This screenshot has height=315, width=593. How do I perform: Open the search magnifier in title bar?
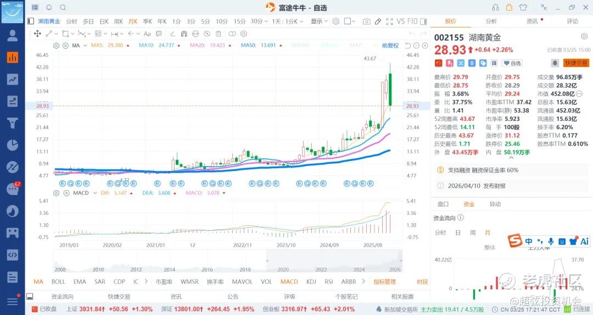pos(63,7)
